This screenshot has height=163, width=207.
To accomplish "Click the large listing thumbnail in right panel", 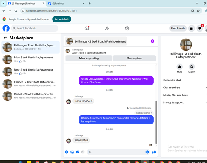I will (186, 44).
